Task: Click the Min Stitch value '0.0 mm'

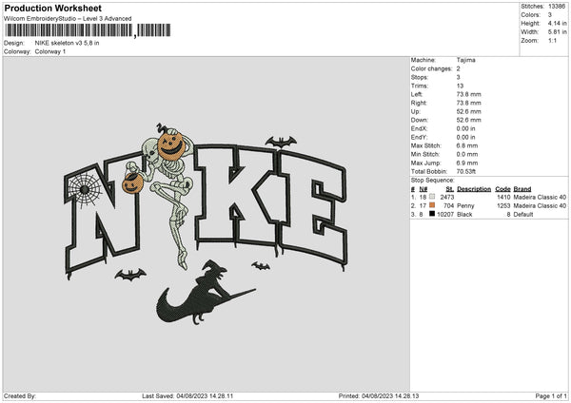Action: [x=467, y=155]
